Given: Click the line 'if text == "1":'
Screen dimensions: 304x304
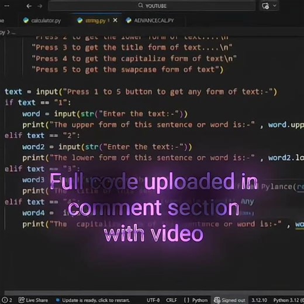Looking at the screenshot, I should click(38, 102).
